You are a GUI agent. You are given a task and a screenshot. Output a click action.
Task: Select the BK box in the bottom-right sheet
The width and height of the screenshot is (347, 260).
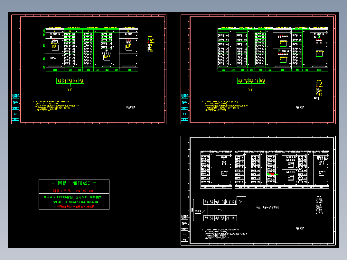coord(241,201)
